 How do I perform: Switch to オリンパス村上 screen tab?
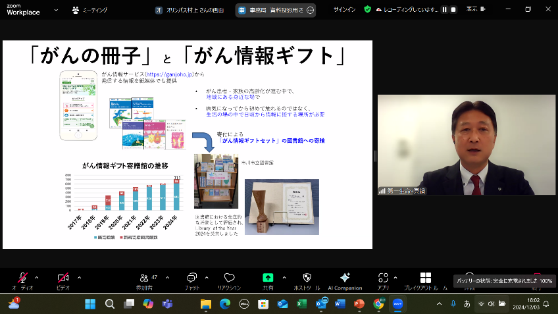[x=191, y=10]
